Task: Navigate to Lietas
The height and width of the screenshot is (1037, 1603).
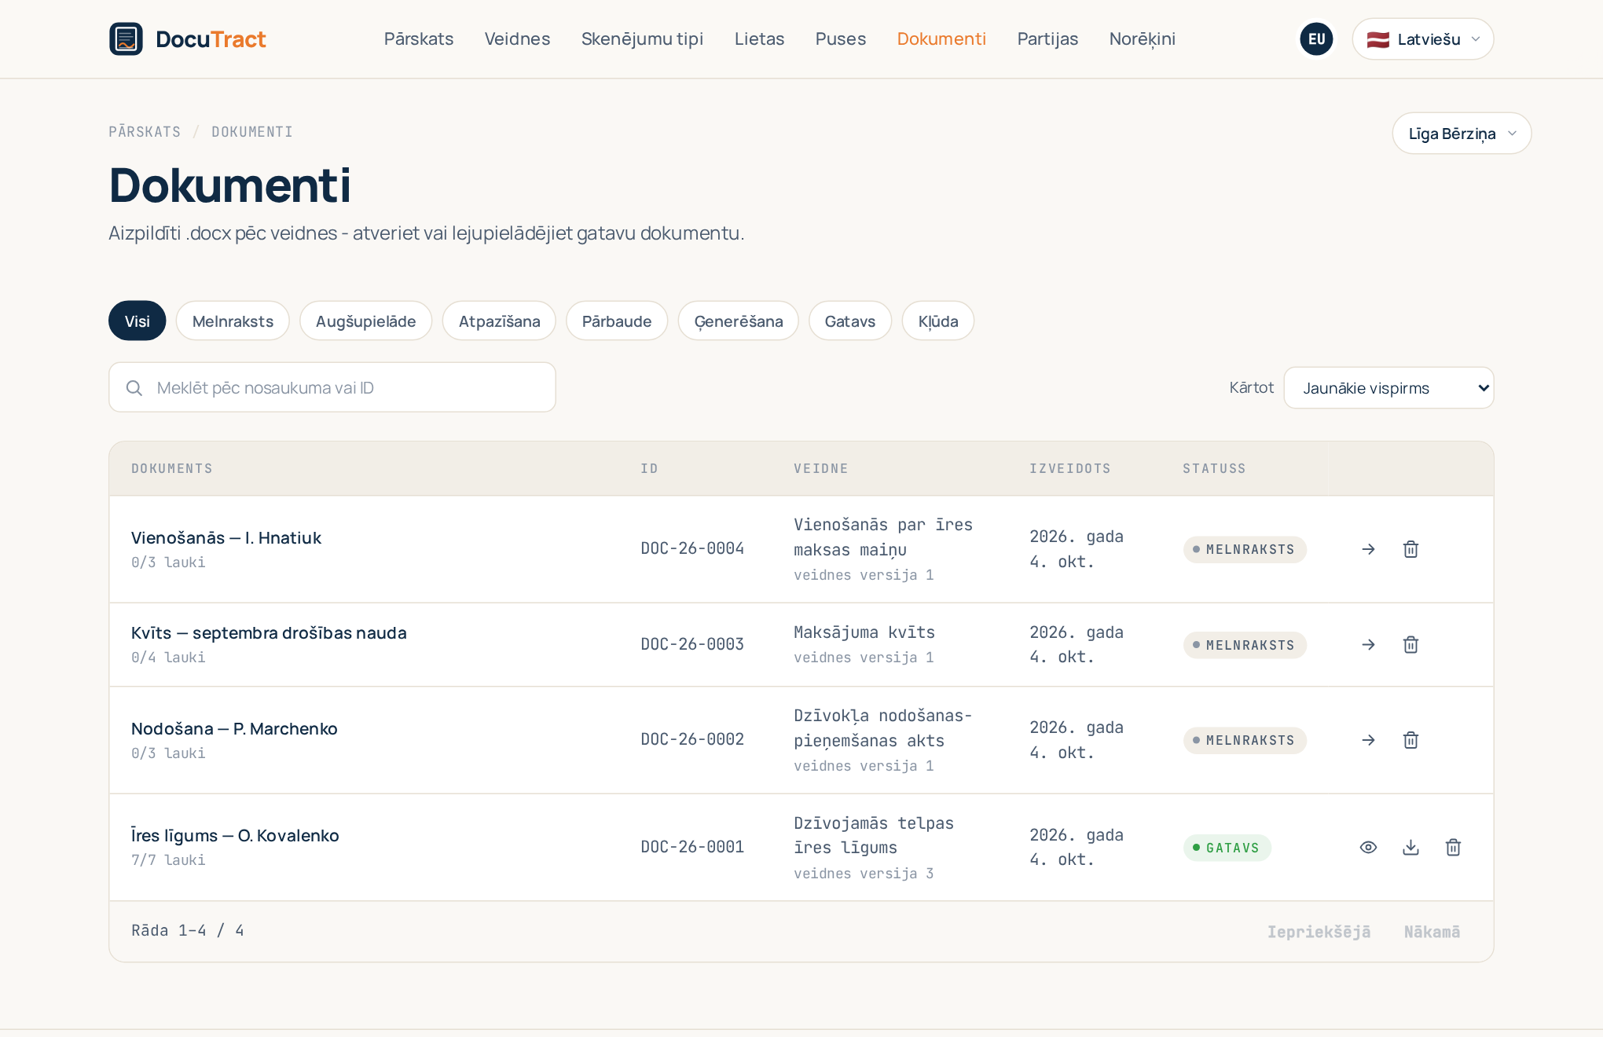Action: [759, 38]
